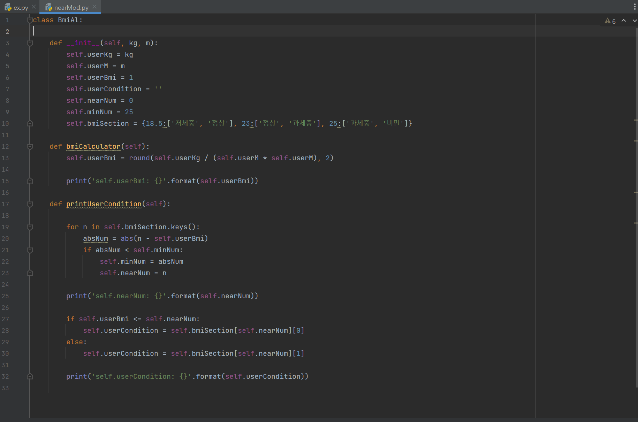Click the else keyword on line 29

pos(75,342)
